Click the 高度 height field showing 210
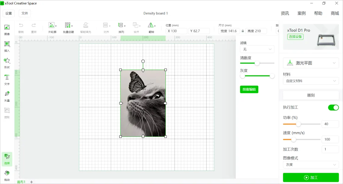343x184 pixels. tap(256, 31)
